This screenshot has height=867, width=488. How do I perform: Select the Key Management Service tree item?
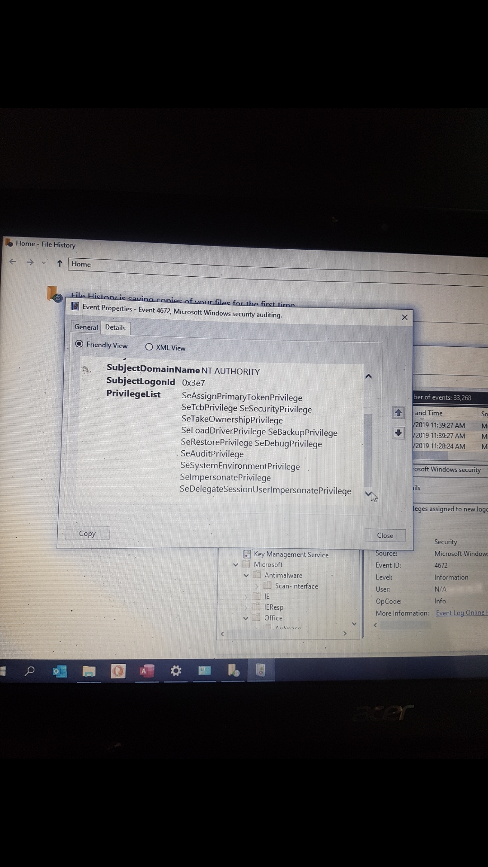[291, 554]
